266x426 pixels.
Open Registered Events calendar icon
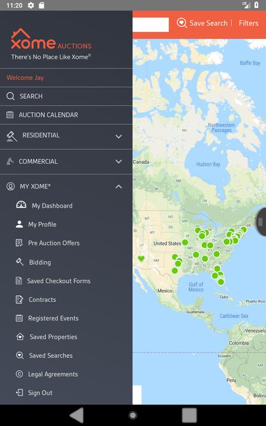tap(19, 318)
